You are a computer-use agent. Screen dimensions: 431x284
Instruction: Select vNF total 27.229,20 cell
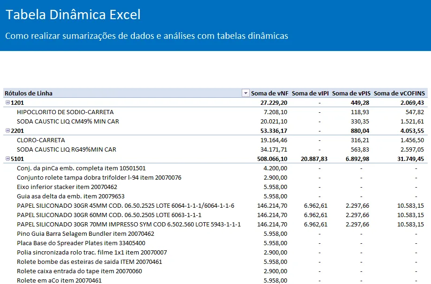click(274, 102)
